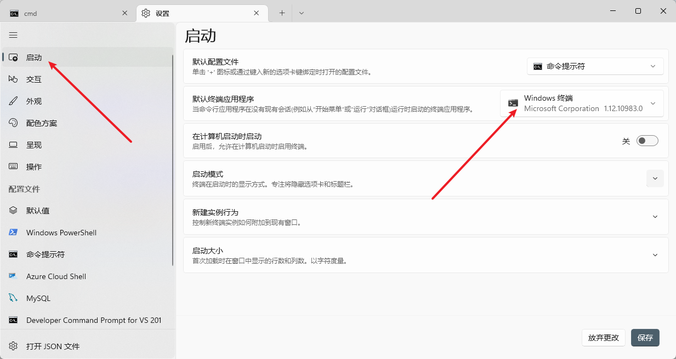This screenshot has height=359, width=676.
Task: Click Windows 终端 app icon in dropdown
Action: (513, 103)
